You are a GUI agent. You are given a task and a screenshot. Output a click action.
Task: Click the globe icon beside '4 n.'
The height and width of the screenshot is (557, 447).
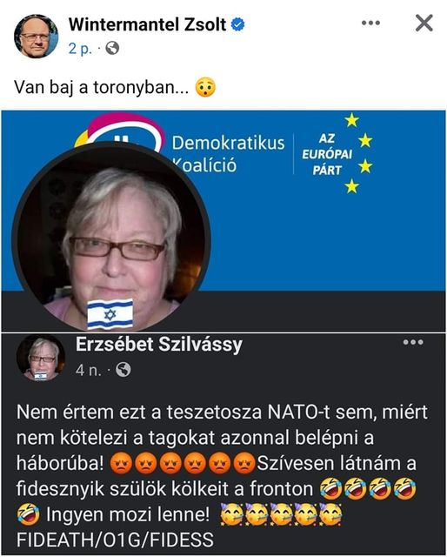[123, 370]
